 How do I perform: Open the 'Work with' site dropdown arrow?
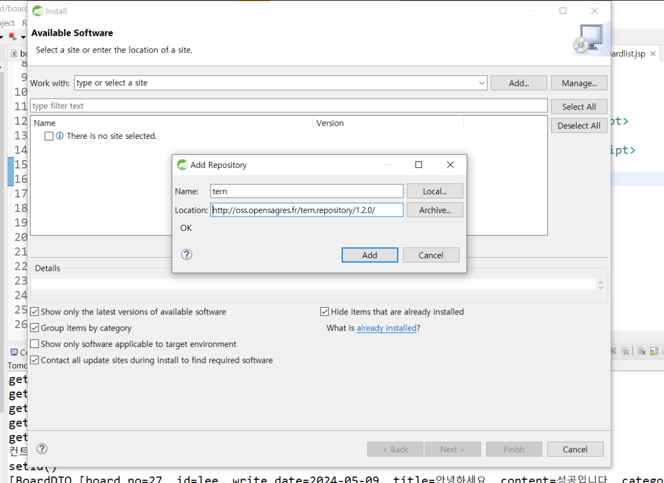point(482,83)
